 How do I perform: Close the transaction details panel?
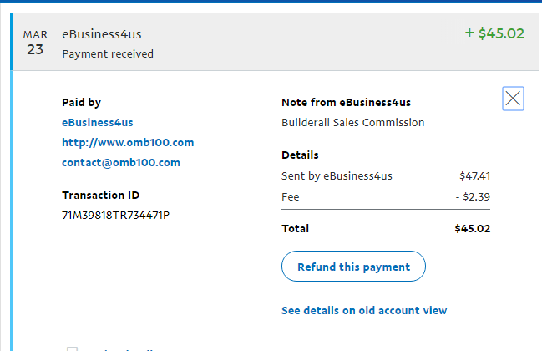(513, 99)
